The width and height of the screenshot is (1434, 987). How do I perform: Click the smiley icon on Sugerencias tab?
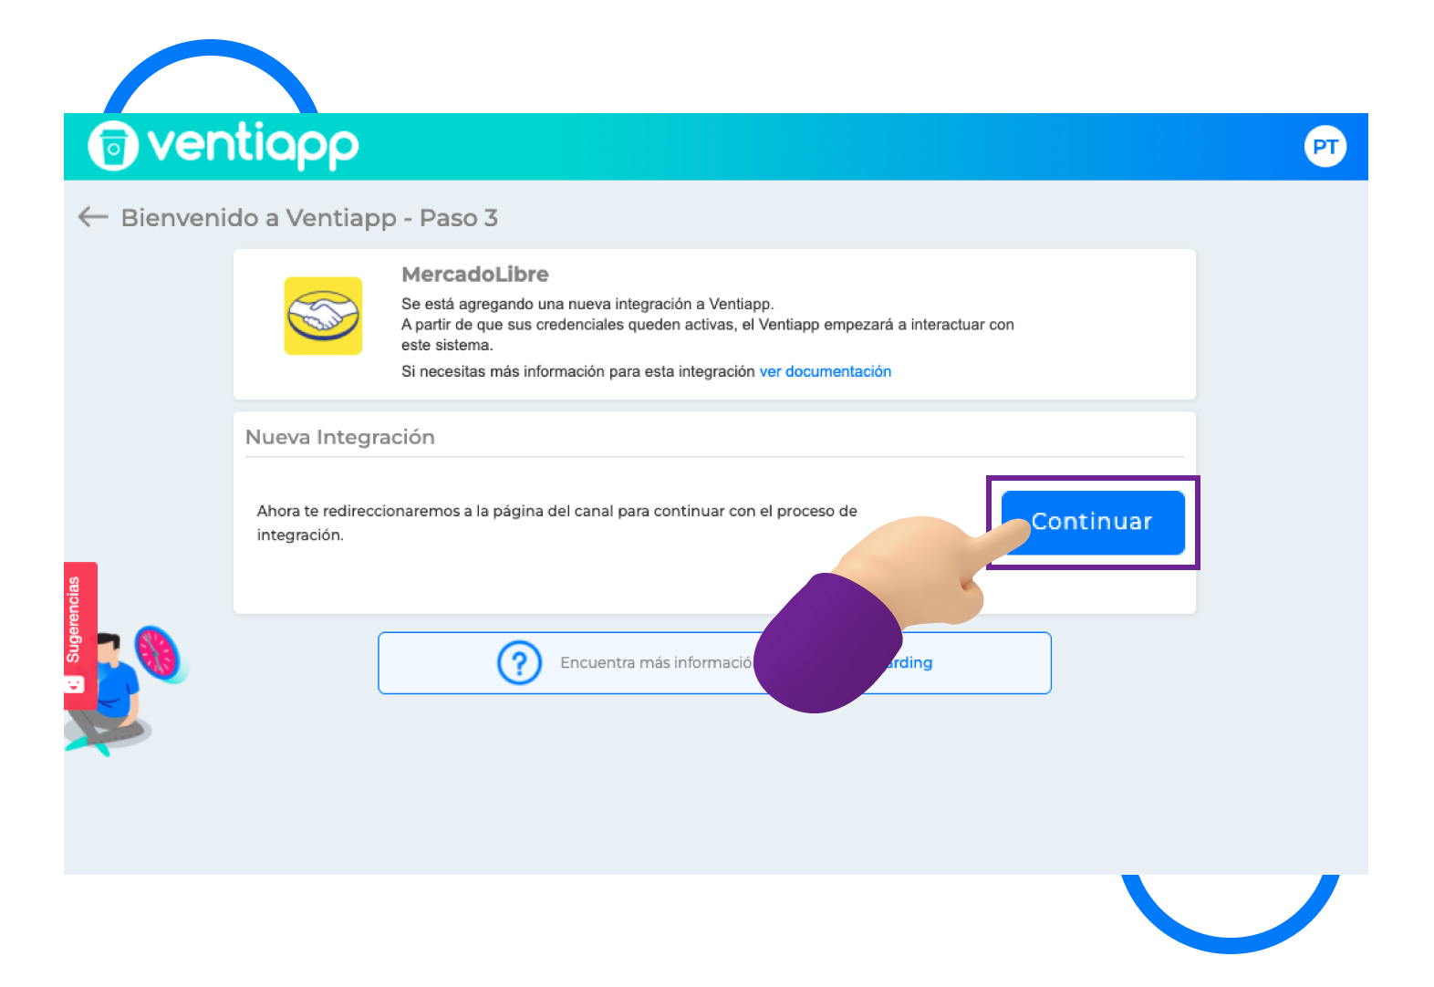74,684
